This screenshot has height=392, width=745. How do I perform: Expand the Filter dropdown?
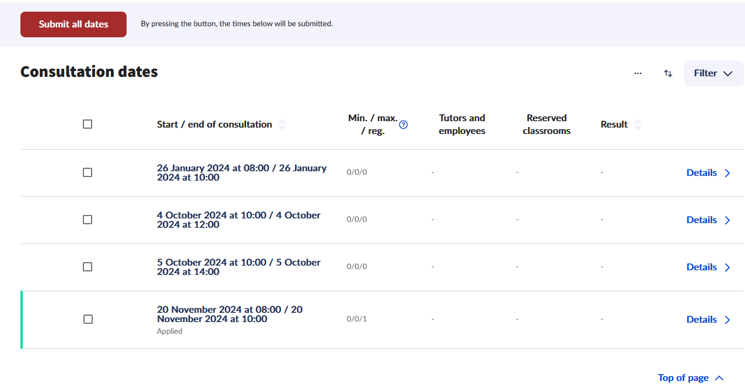(x=713, y=73)
